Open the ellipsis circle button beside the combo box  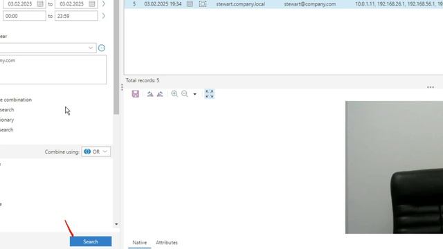[102, 48]
